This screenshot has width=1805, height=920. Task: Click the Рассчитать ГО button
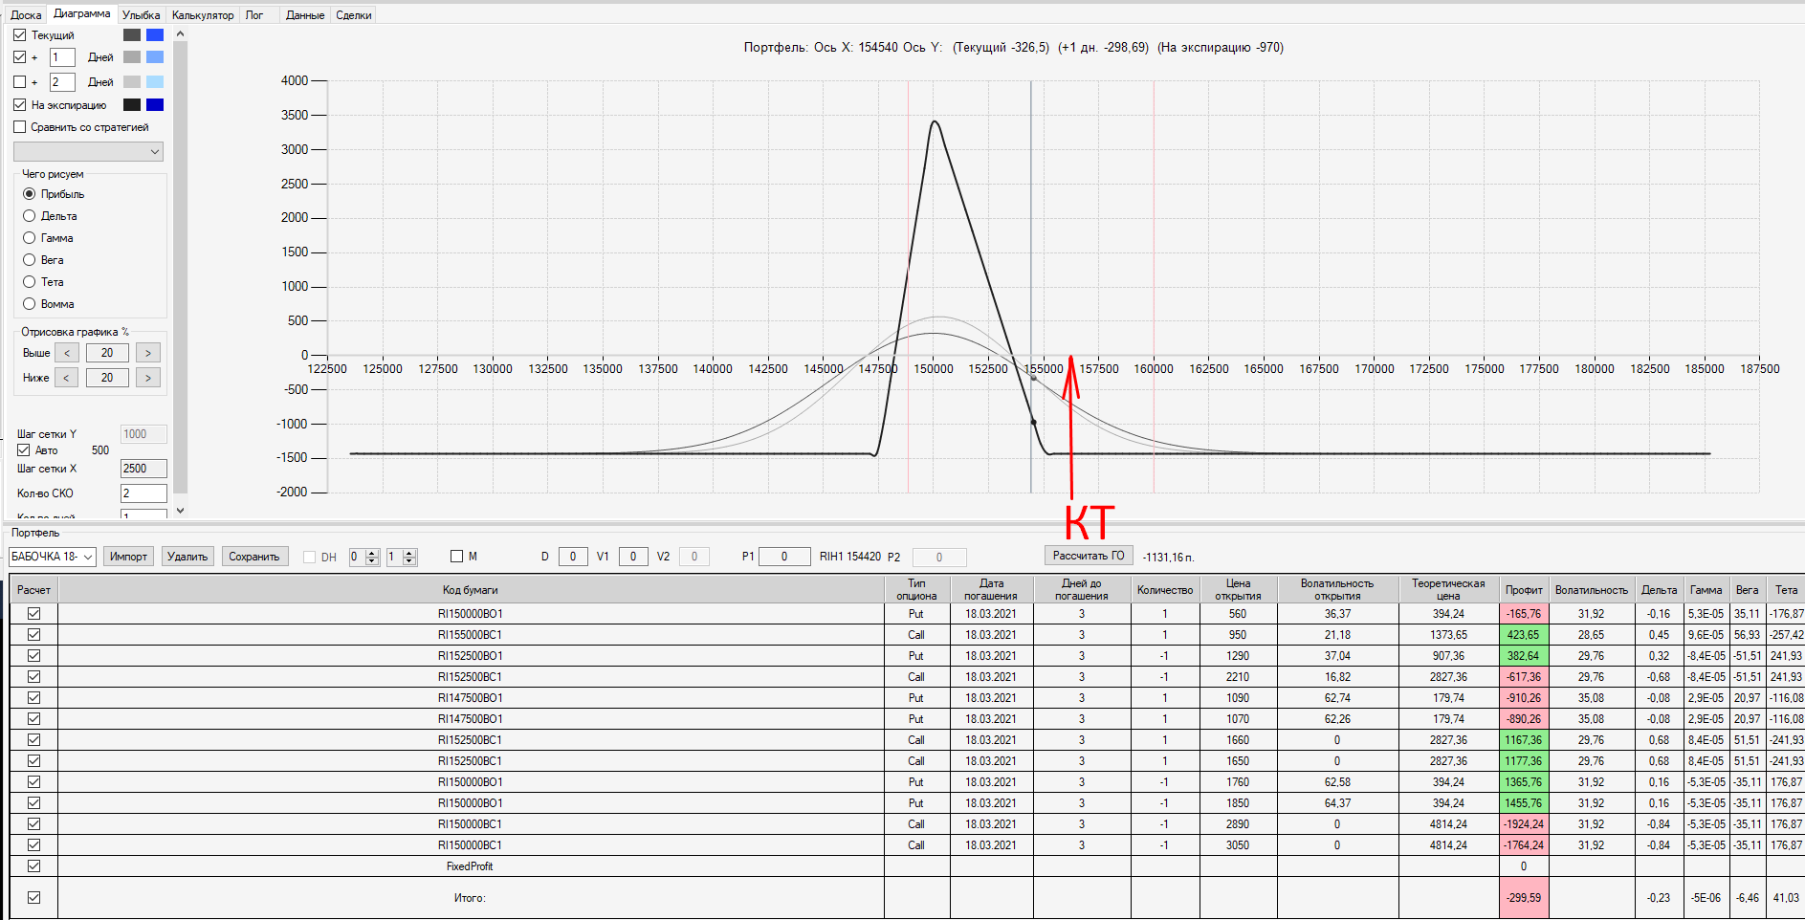[1089, 556]
